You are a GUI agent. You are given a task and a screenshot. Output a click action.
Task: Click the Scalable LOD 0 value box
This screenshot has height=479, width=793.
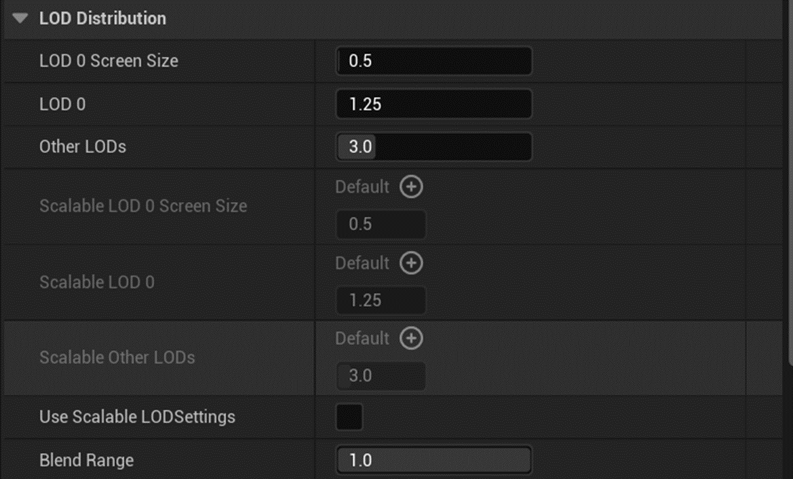[381, 301]
